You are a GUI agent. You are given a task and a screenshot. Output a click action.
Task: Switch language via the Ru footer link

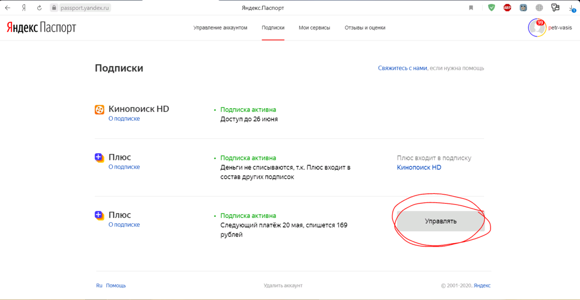[99, 286]
